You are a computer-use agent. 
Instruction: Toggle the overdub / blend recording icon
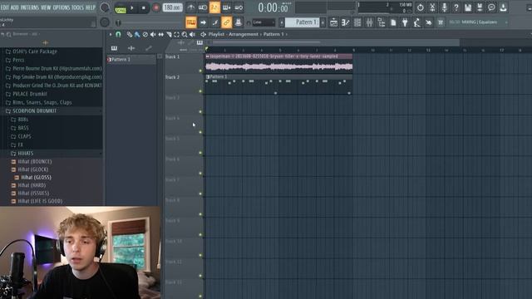click(x=226, y=7)
